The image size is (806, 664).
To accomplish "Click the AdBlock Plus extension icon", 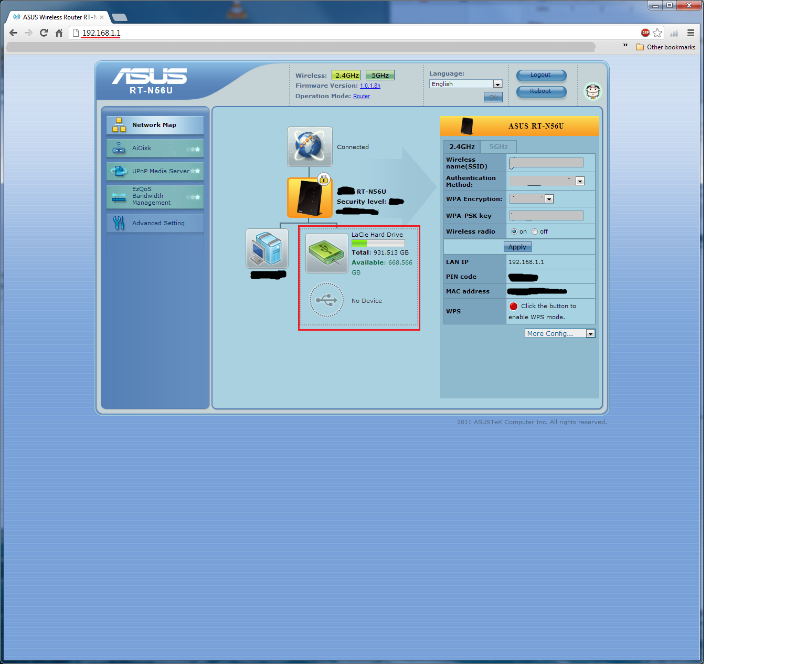I will pos(645,33).
